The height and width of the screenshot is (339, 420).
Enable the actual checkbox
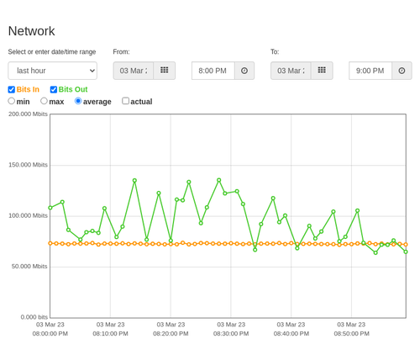pos(126,101)
